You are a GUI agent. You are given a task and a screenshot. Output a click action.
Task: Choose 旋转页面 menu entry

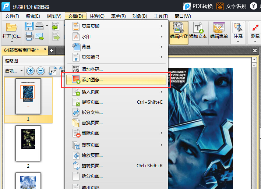click(x=116, y=166)
